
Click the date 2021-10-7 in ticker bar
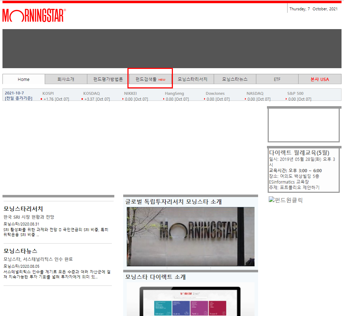[x=15, y=93]
